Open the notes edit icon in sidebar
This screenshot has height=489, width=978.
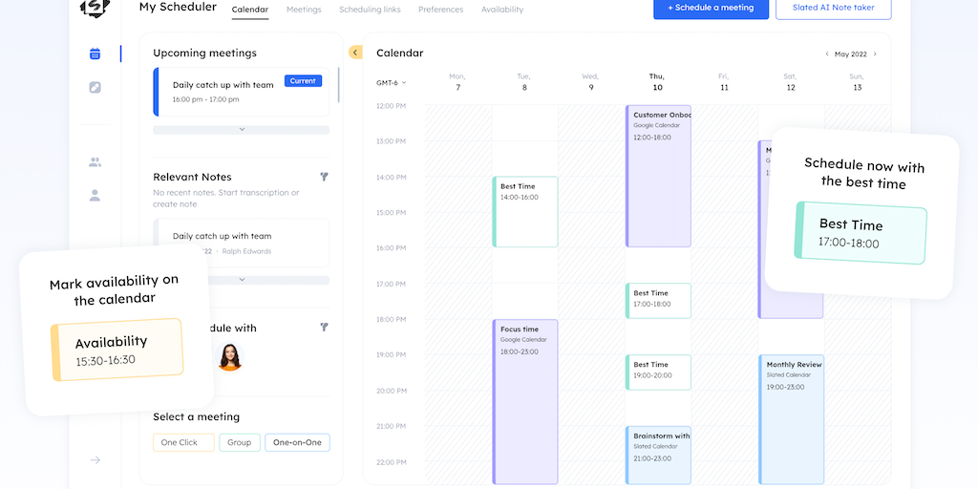pos(95,88)
